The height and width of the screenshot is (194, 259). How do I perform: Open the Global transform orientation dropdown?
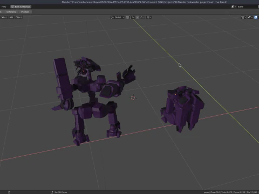(118, 17)
